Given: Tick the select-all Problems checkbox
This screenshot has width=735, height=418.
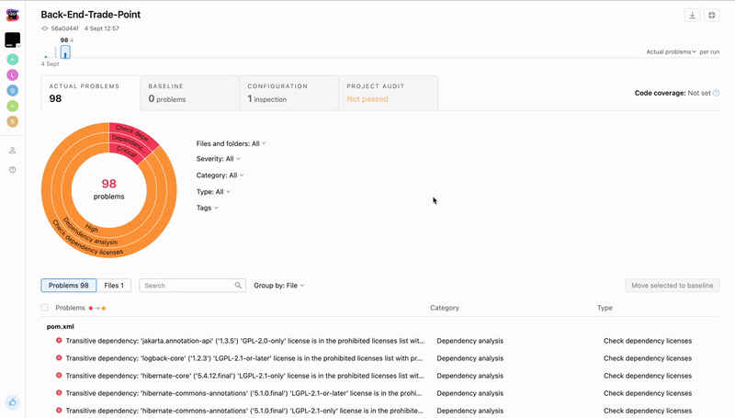Looking at the screenshot, I should [45, 308].
